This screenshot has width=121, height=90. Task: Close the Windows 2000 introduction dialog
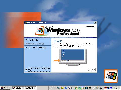tap(95, 23)
